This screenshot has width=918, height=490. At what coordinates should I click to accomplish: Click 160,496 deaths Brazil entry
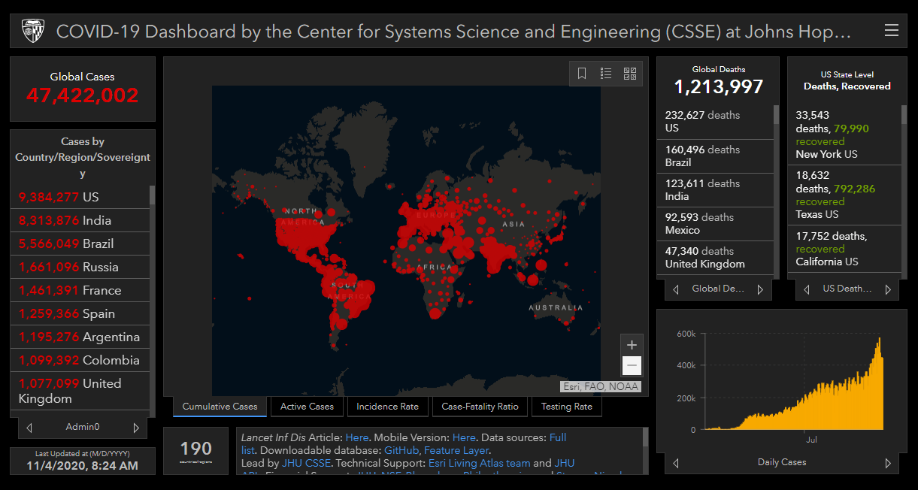(x=715, y=156)
